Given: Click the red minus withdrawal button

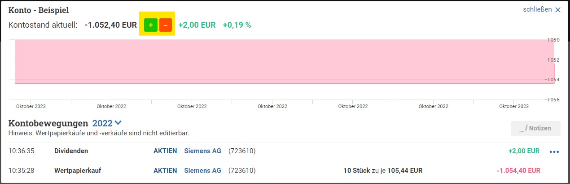Looking at the screenshot, I should [166, 25].
